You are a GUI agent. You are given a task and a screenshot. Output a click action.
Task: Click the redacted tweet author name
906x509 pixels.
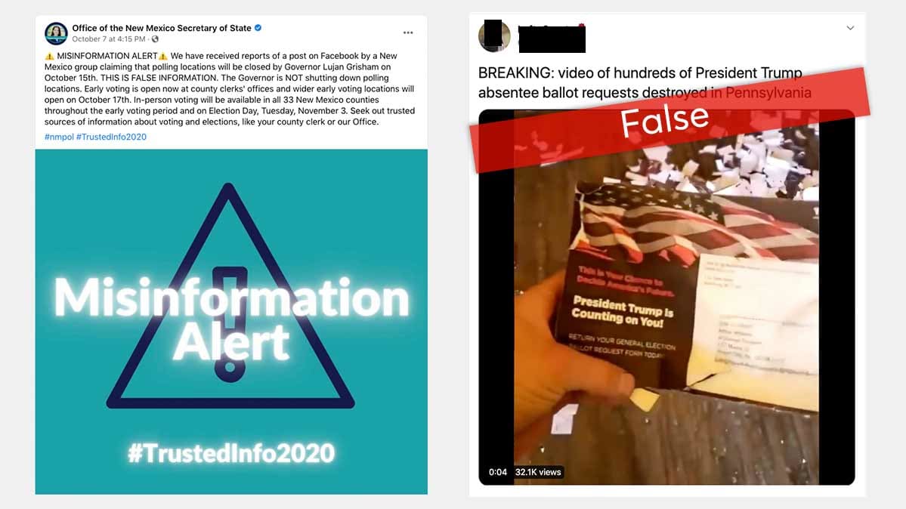(552, 39)
